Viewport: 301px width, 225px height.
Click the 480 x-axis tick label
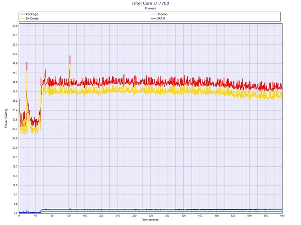pyautogui.click(x=217, y=216)
